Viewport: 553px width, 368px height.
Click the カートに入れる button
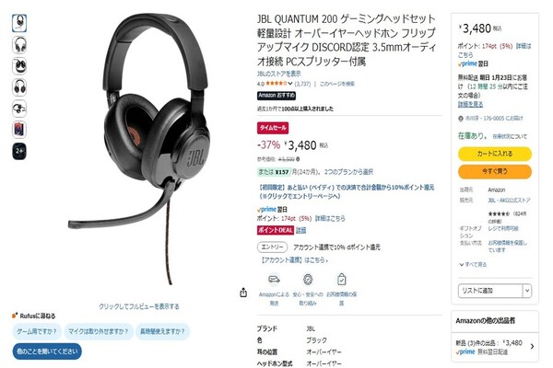[494, 154]
